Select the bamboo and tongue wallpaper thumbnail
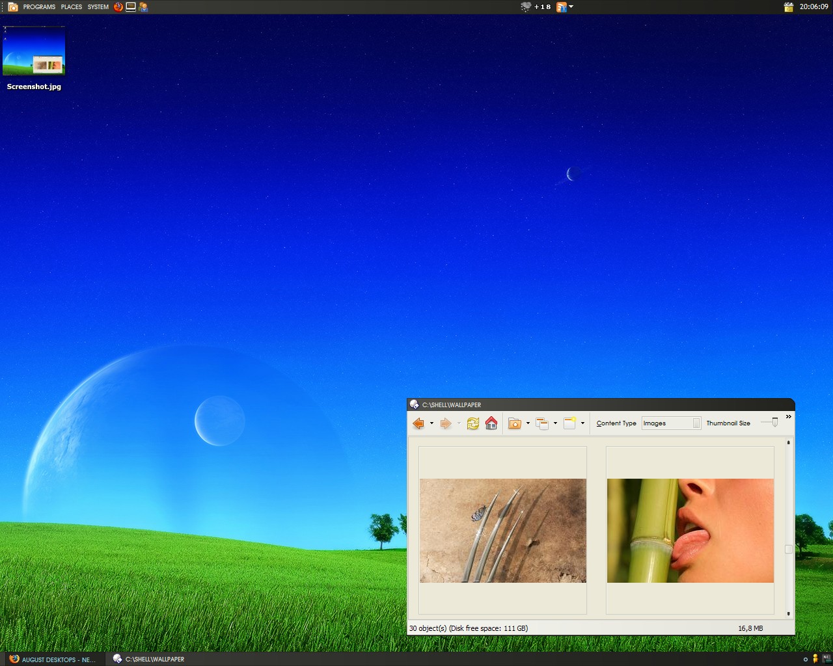This screenshot has width=833, height=666. (690, 531)
